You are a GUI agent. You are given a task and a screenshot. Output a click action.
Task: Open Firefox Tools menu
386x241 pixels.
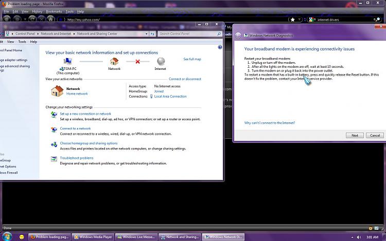(69, 11)
